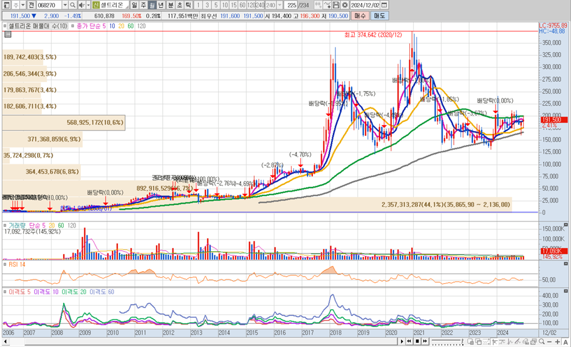Click the 매수 buy button
Image resolution: width=571 pixels, height=347 pixels.
coord(360,15)
